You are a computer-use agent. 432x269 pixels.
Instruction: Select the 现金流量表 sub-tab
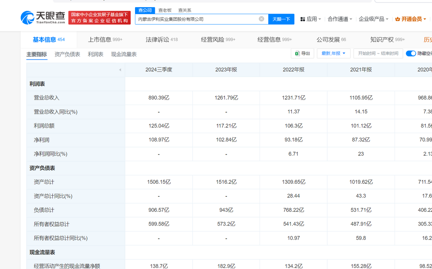tap(124, 54)
